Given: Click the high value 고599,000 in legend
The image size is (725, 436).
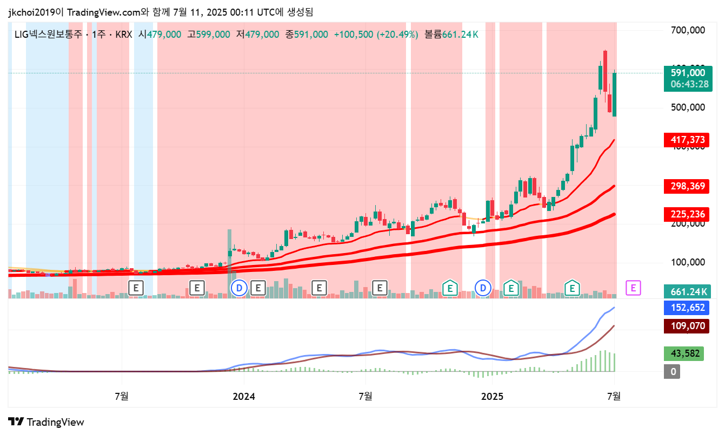Looking at the screenshot, I should [209, 35].
